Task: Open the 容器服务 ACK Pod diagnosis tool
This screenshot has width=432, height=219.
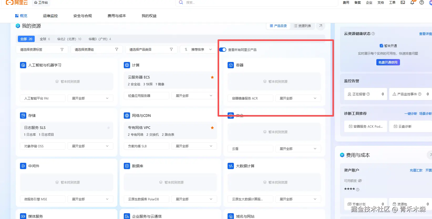Action: (366, 126)
